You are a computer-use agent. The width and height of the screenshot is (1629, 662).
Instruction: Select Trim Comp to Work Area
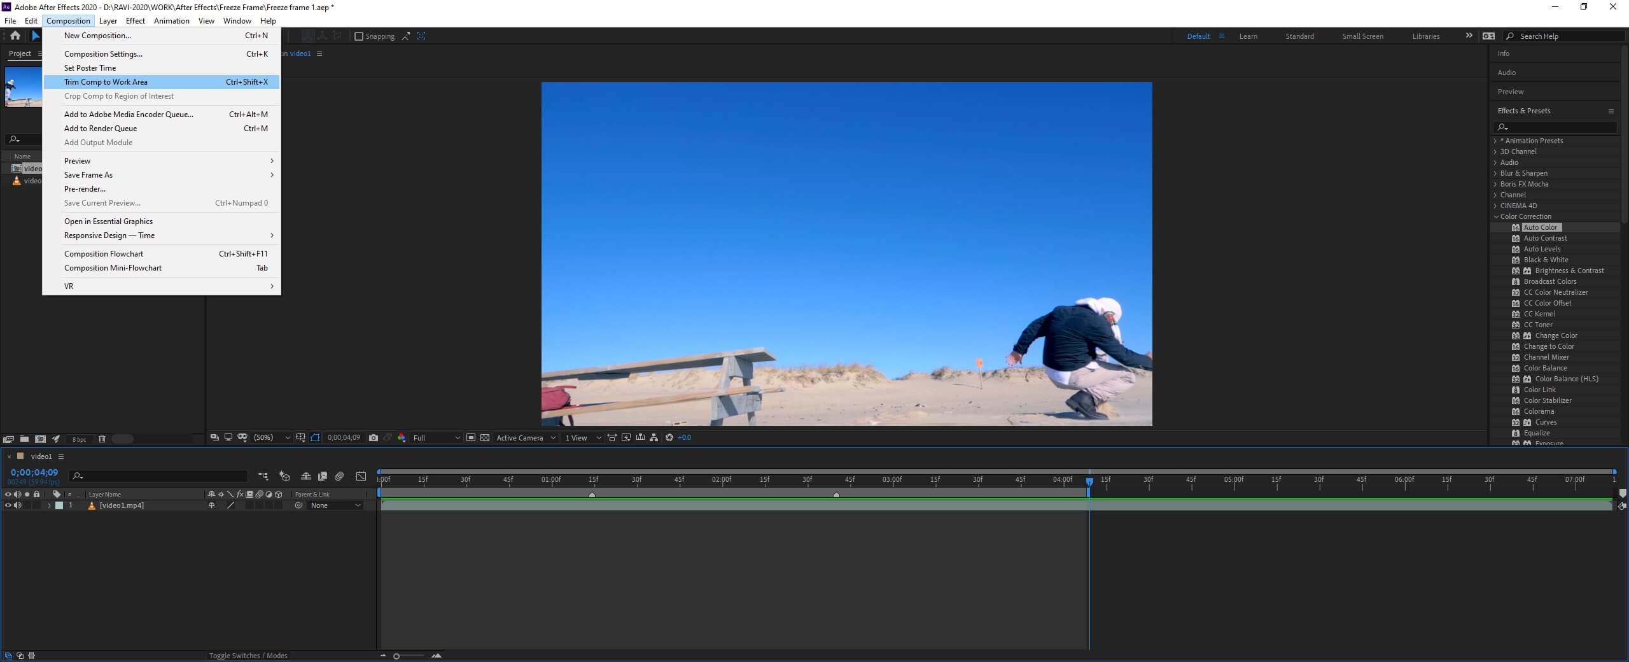click(106, 81)
